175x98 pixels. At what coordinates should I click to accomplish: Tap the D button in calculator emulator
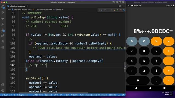point(132,41)
